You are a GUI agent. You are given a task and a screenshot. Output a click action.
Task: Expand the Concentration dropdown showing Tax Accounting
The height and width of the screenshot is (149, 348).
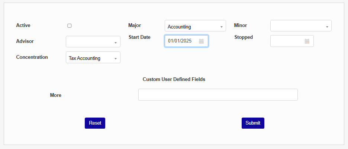pyautogui.click(x=93, y=58)
